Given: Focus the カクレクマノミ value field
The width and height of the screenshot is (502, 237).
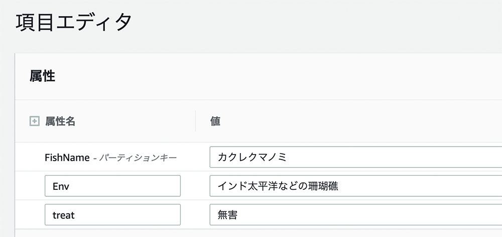Looking at the screenshot, I should coord(356,157).
